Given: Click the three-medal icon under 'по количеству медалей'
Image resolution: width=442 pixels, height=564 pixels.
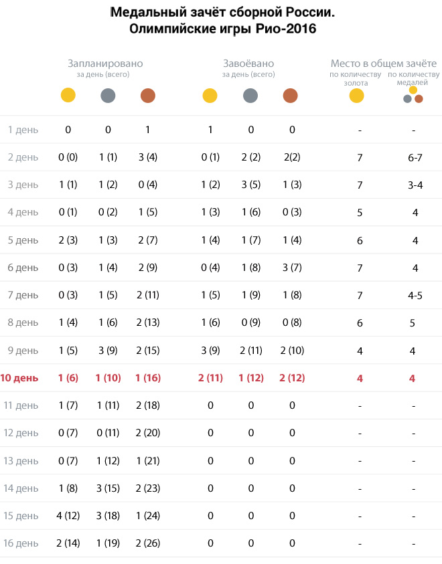Looking at the screenshot, I should tap(413, 94).
